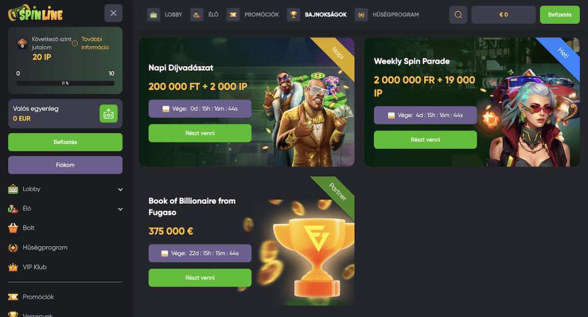588x317 pixels.
Task: Close the sidebar with the X button
Action: pyautogui.click(x=113, y=13)
